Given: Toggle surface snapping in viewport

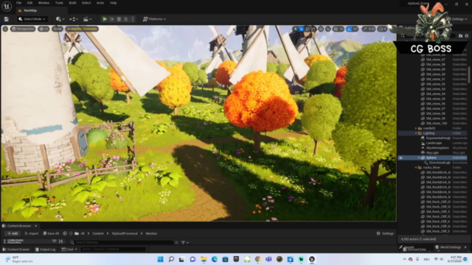Looking at the screenshot, I should click(x=328, y=29).
